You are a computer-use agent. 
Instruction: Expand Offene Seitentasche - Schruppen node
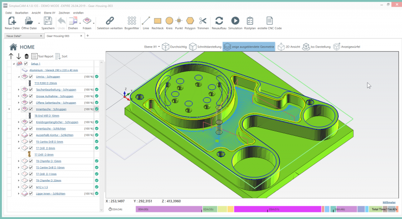coord(19,103)
